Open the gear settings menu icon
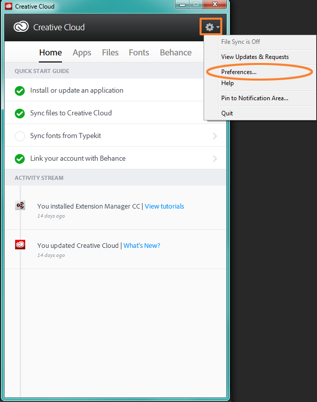This screenshot has height=402, width=317. point(210,27)
